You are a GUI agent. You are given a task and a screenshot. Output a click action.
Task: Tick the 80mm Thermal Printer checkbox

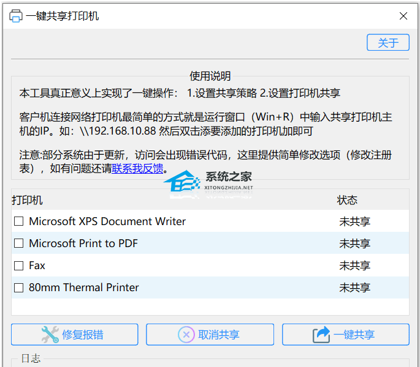[x=18, y=287]
